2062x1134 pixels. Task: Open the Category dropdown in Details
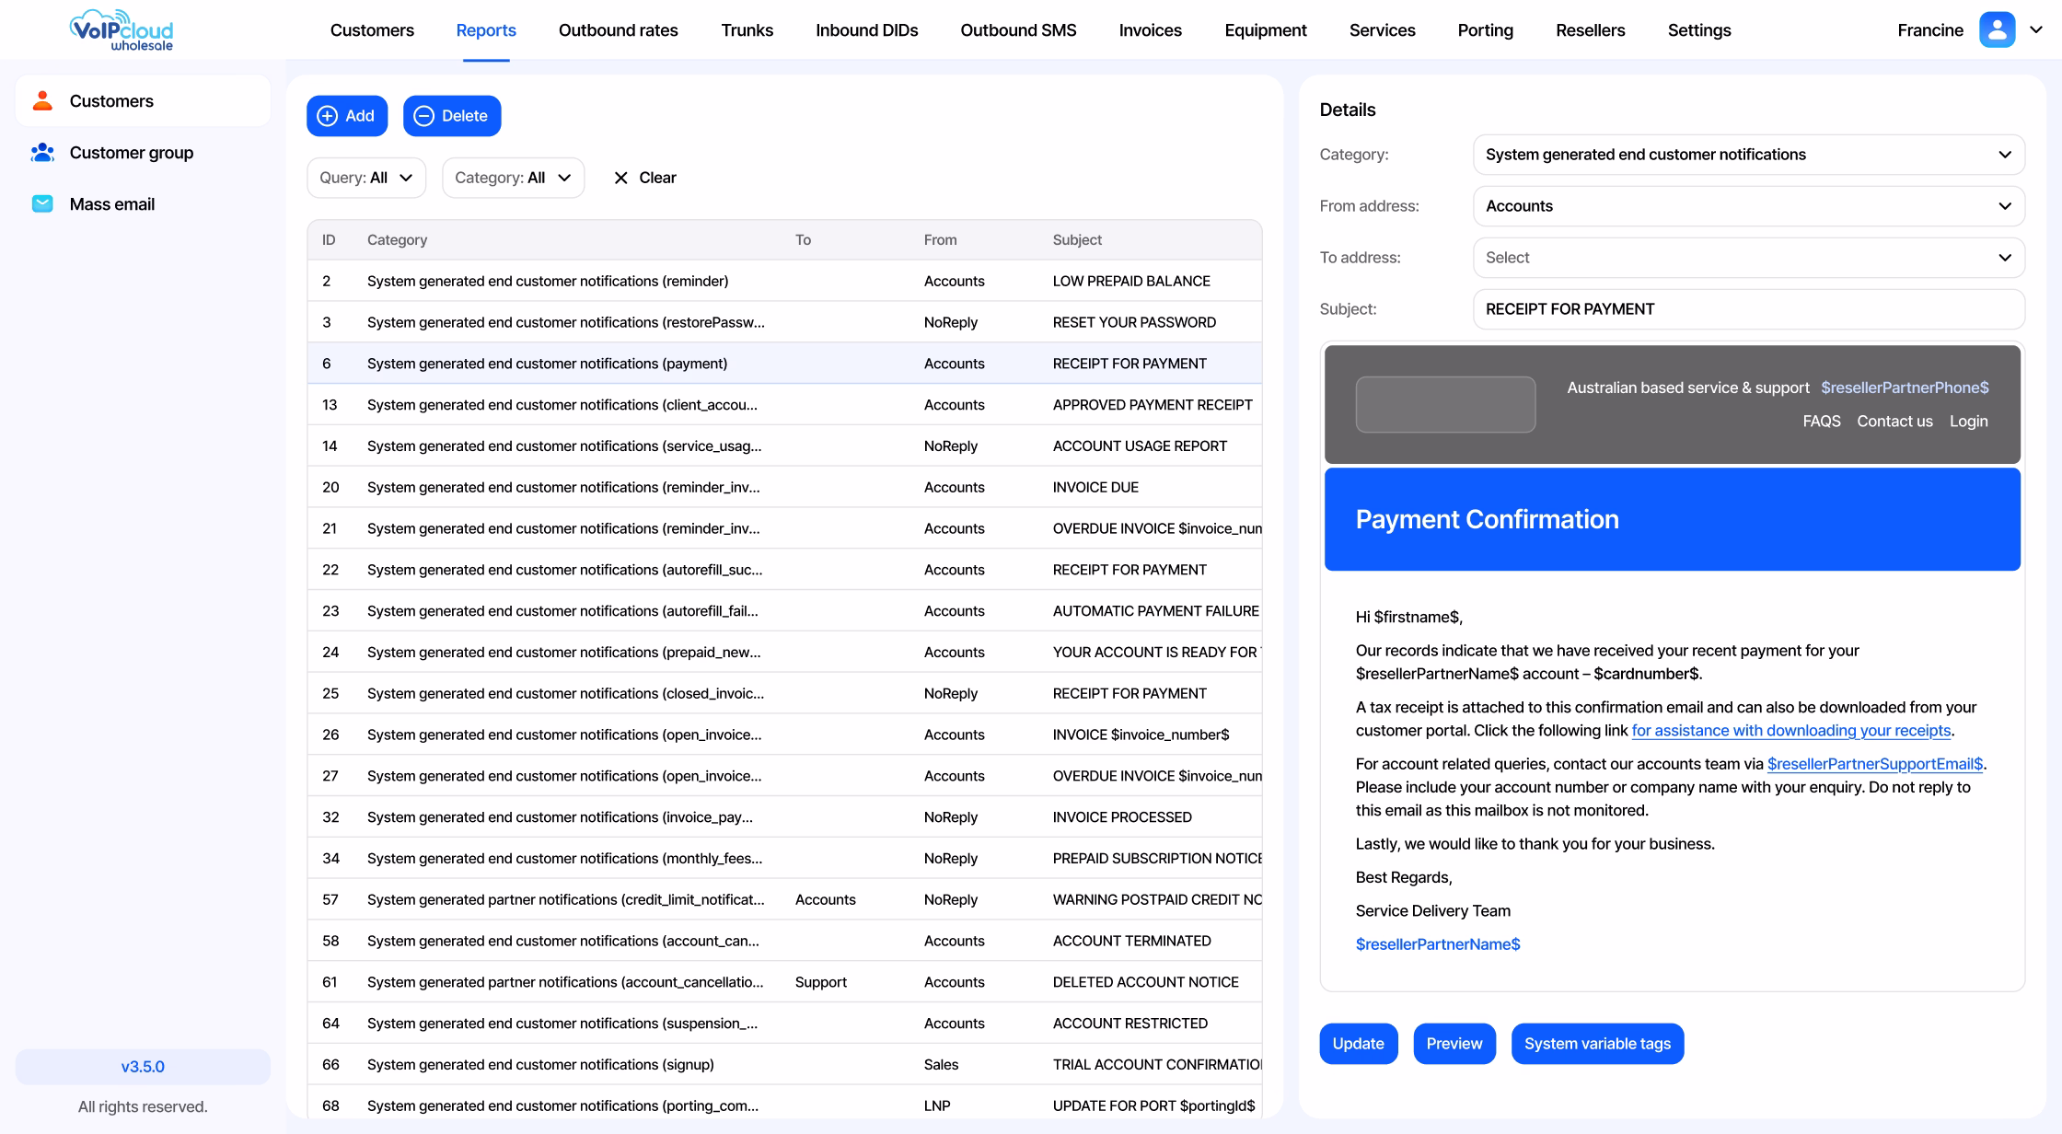click(x=1748, y=155)
